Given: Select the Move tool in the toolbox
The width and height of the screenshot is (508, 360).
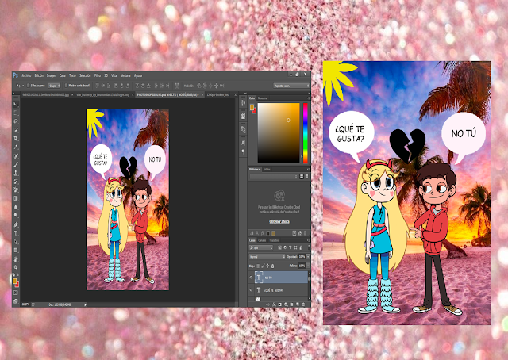Looking at the screenshot, I should (x=16, y=104).
